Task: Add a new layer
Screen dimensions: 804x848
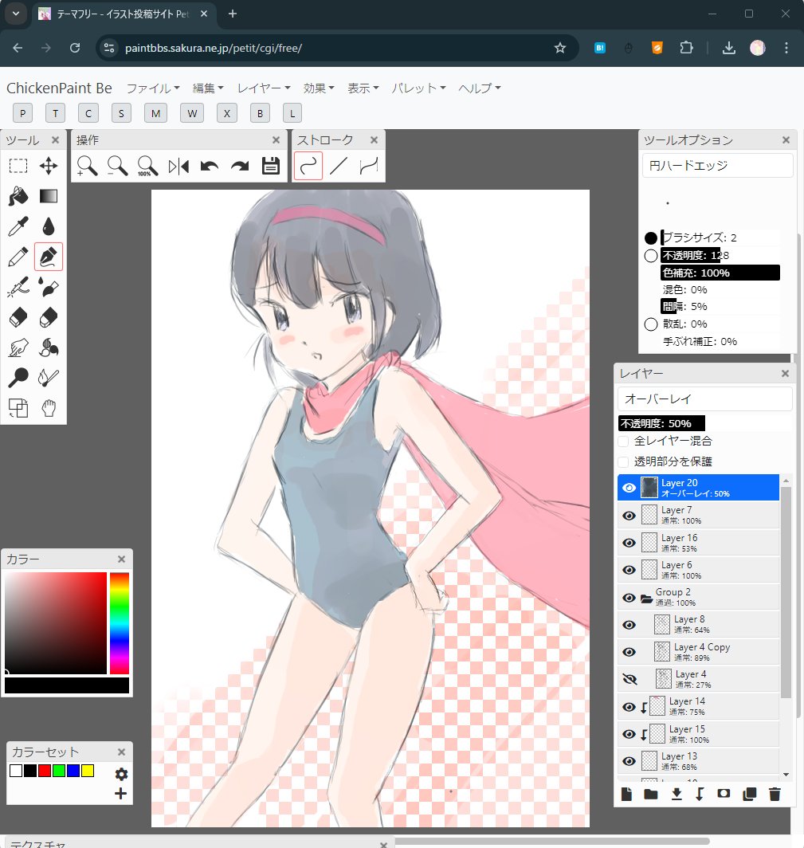Action: (626, 794)
